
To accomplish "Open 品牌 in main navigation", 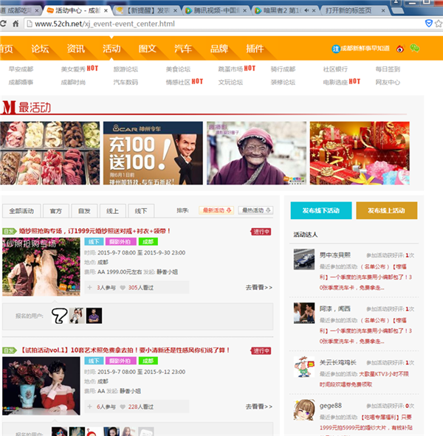I will click(219, 49).
